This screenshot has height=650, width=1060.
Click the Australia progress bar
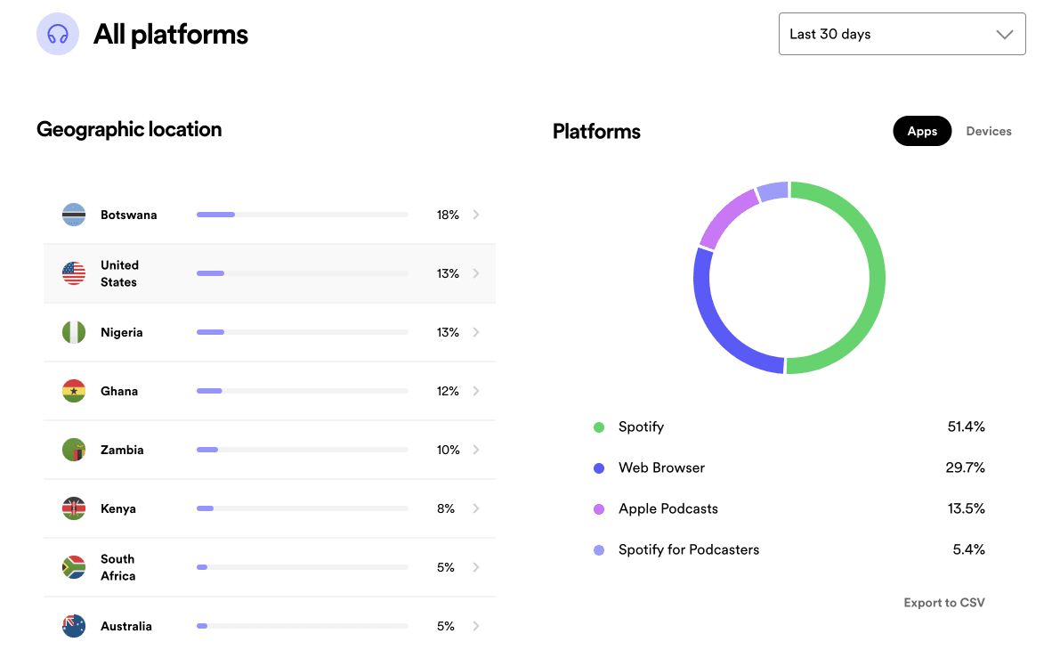tap(303, 626)
